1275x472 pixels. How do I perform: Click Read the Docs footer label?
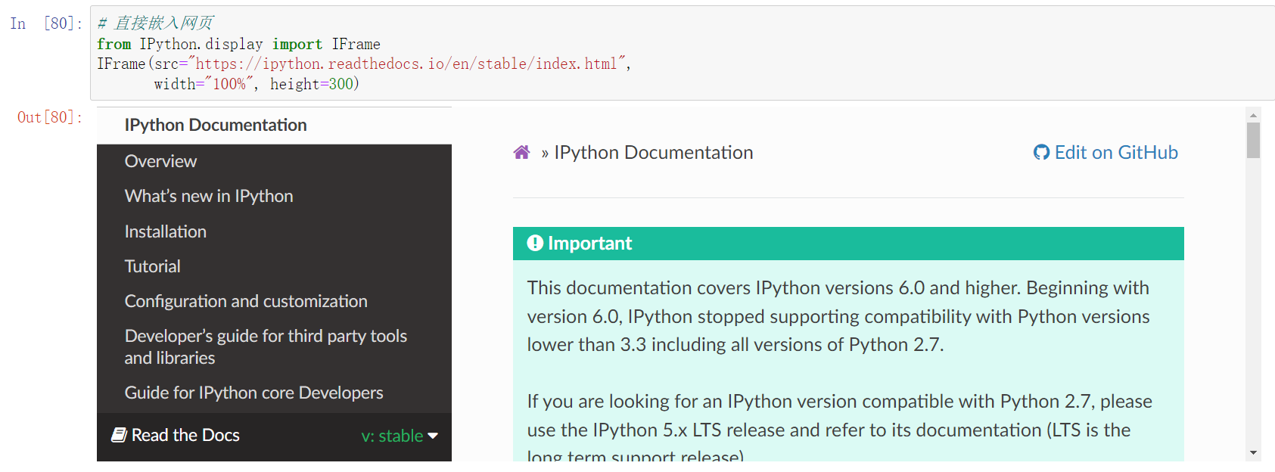click(x=185, y=435)
